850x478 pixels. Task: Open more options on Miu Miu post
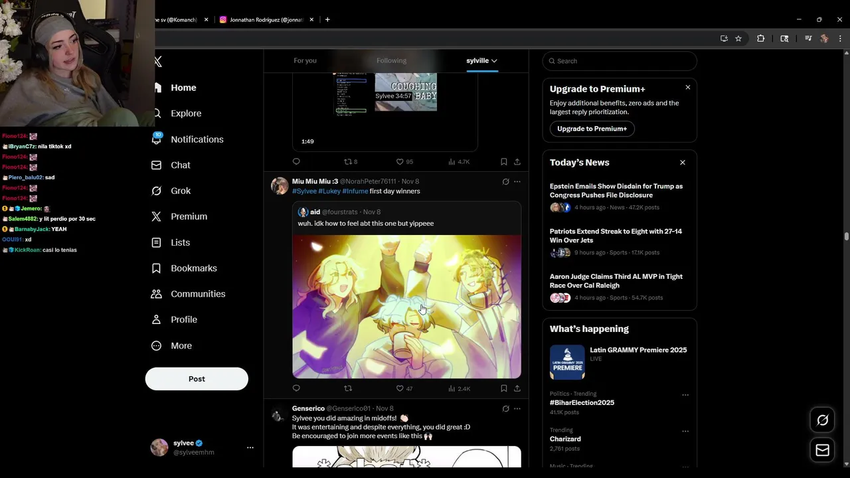517,182
